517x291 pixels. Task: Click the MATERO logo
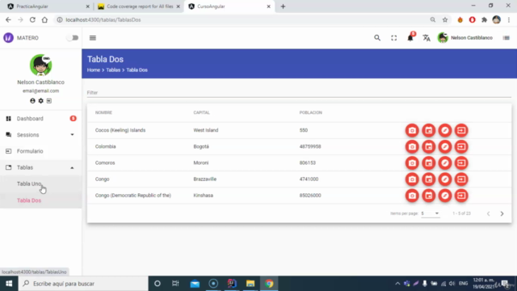[9, 38]
